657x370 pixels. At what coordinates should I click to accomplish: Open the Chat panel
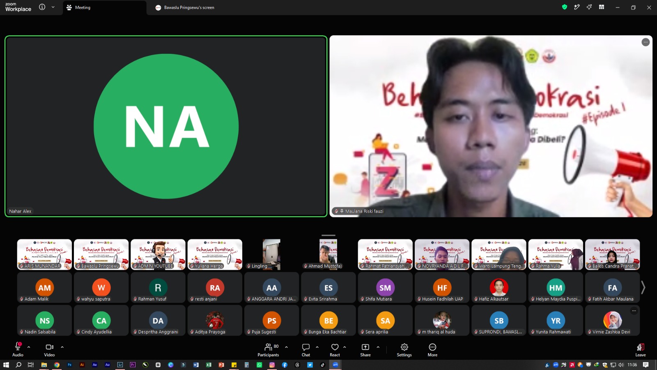[306, 349]
